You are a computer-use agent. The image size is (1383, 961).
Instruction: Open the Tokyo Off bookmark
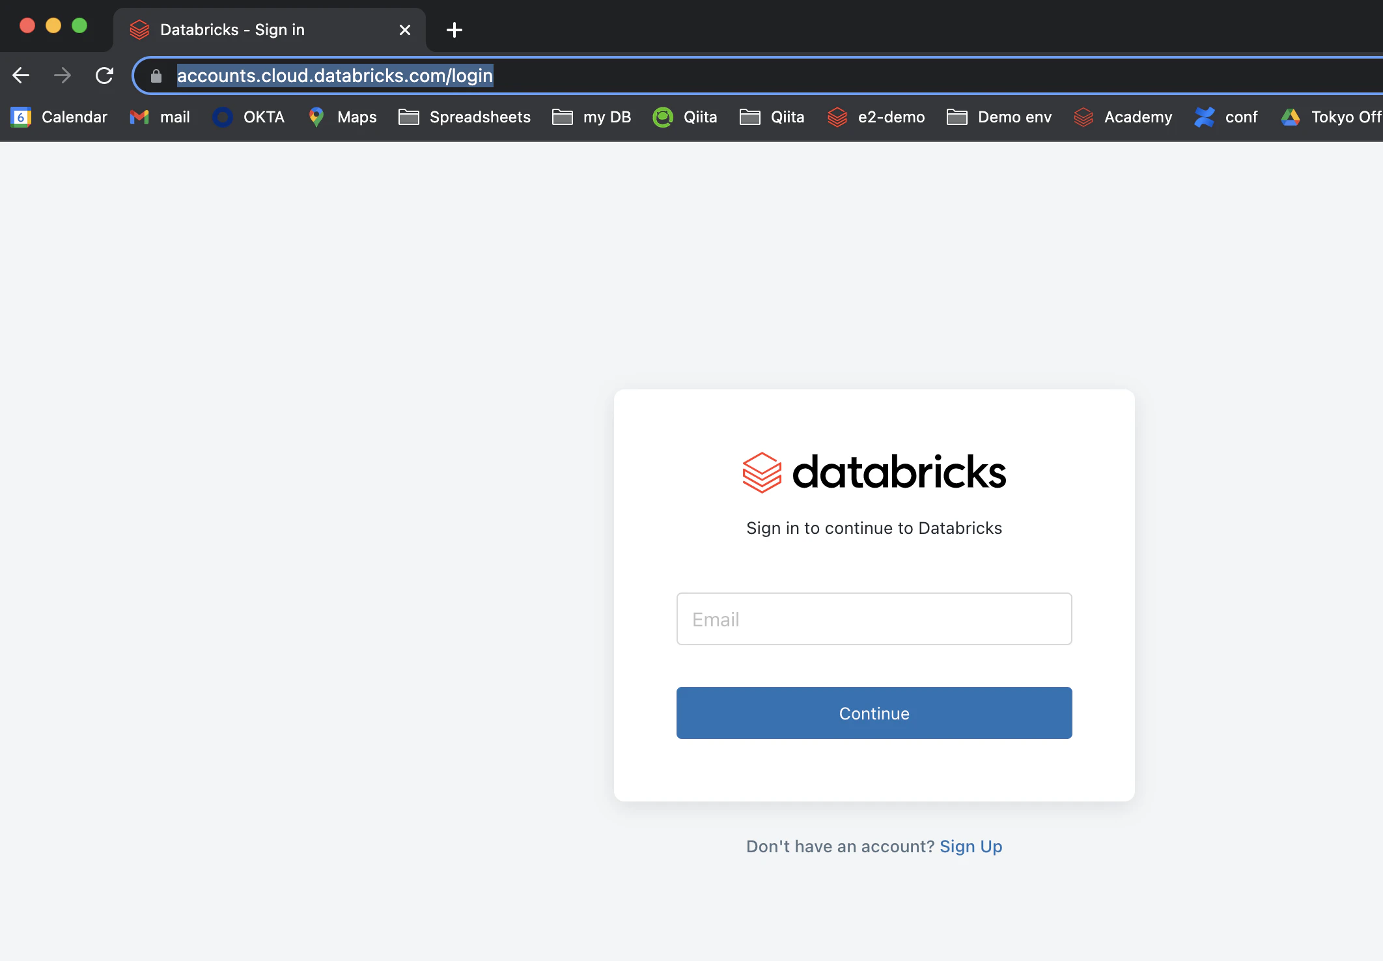pyautogui.click(x=1331, y=117)
